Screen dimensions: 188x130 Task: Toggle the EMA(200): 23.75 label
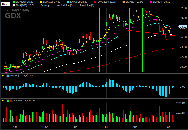(x=107, y=2)
